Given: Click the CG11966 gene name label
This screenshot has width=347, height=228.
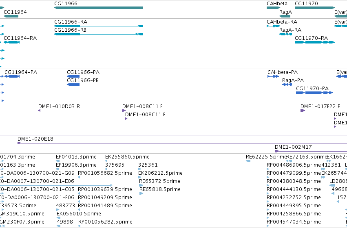Looking at the screenshot, I should (x=66, y=4).
